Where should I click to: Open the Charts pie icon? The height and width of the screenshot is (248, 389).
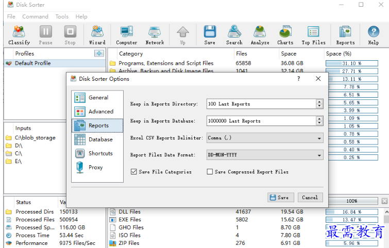[285, 35]
